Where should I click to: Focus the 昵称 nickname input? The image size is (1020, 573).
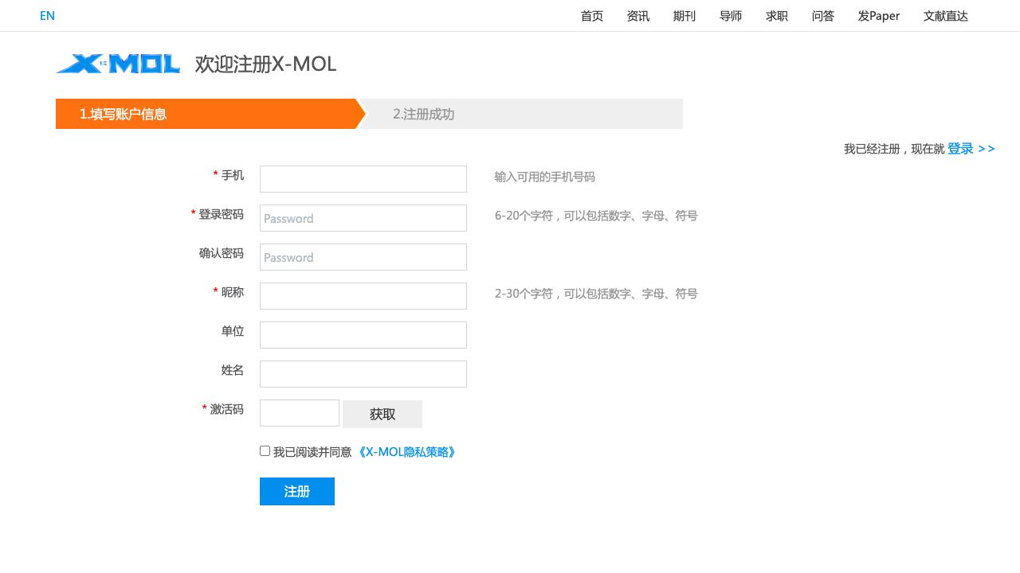(x=363, y=296)
